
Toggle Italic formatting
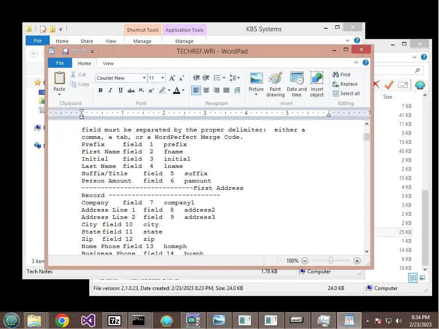(x=110, y=90)
